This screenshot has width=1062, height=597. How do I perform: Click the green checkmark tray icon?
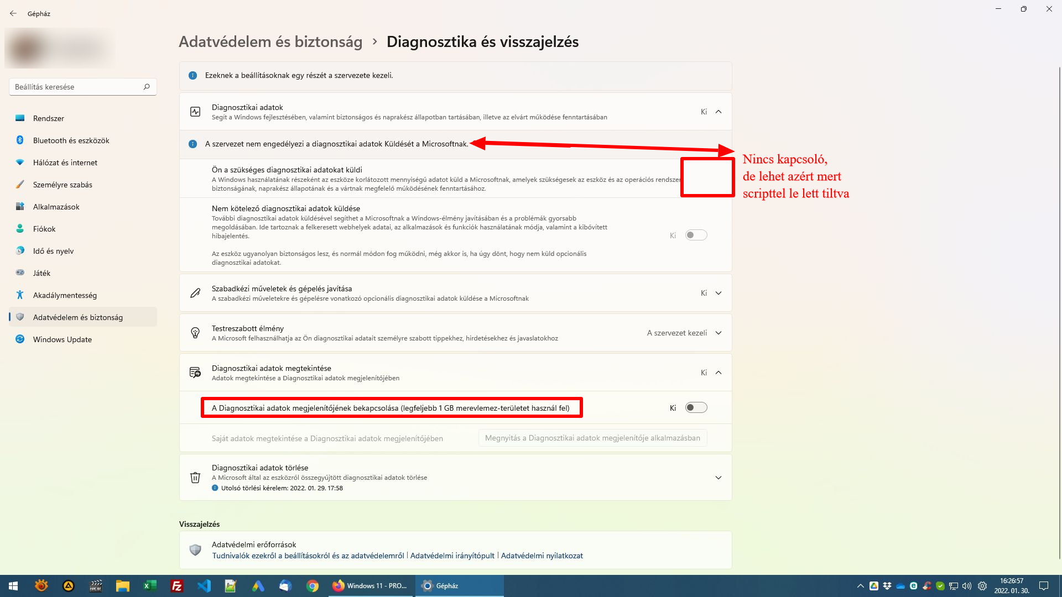point(940,586)
